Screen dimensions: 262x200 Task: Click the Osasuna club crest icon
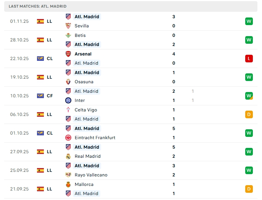(x=68, y=82)
